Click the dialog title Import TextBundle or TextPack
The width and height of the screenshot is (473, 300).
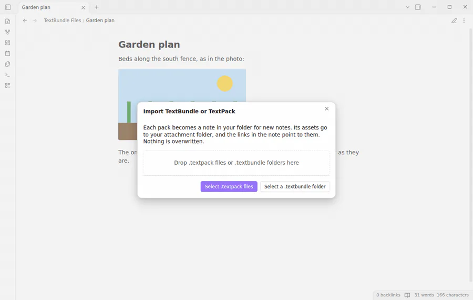189,111
